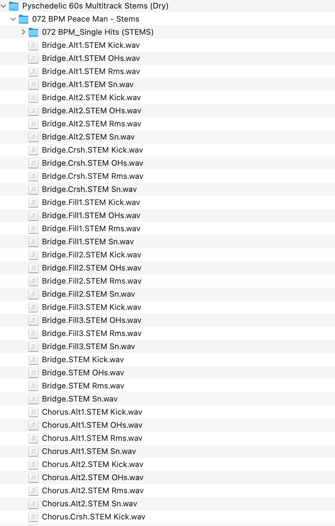Expand the 072 BPM_Single Hits folder
The height and width of the screenshot is (526, 335).
click(x=23, y=32)
